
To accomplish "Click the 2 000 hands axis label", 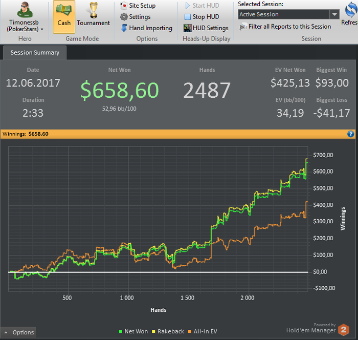I will coord(247,297).
